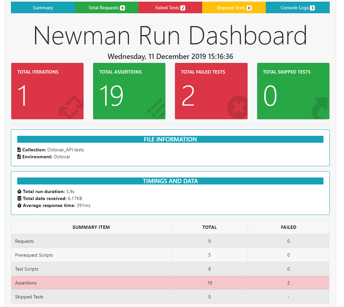Image resolution: width=344 pixels, height=307 pixels.
Task: Switch to the Summary tab
Action: [x=42, y=7]
